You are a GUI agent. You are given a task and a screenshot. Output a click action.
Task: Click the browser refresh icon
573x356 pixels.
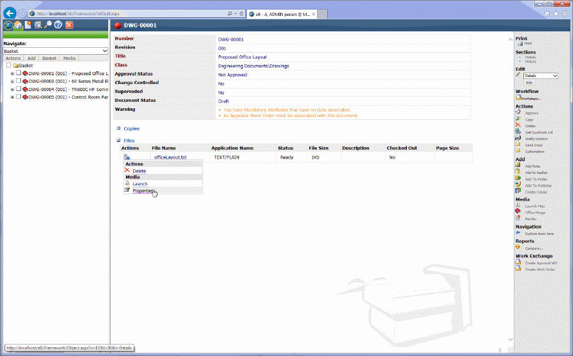click(x=241, y=13)
